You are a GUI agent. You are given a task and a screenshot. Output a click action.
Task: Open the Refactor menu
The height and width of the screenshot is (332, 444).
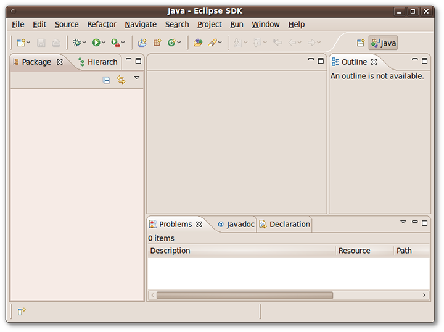[x=102, y=25]
